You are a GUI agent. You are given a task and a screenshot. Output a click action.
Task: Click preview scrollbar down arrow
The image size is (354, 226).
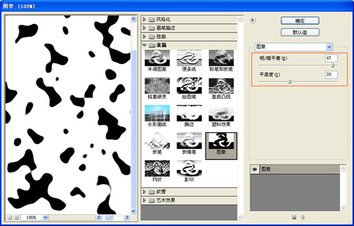(x=133, y=211)
